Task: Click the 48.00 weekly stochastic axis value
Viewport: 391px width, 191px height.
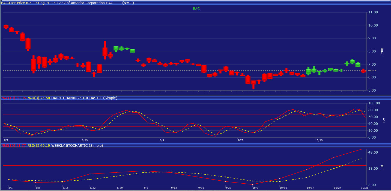Action: click(374, 152)
